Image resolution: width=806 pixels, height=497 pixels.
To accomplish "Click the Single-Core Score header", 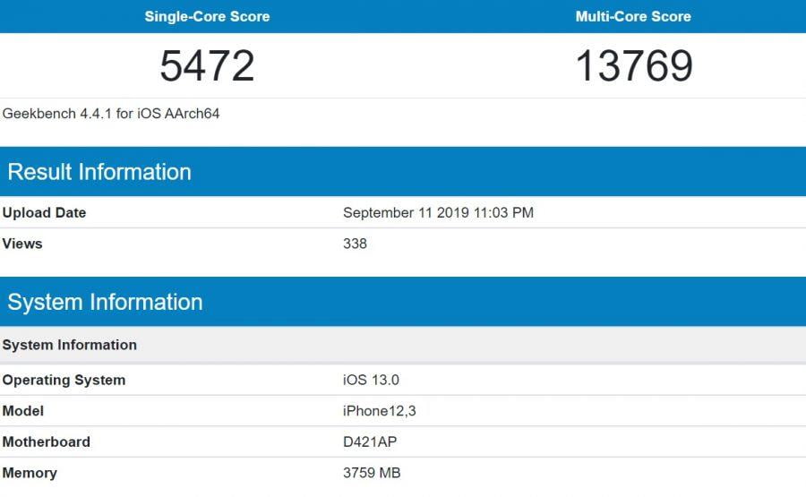I will (x=207, y=16).
